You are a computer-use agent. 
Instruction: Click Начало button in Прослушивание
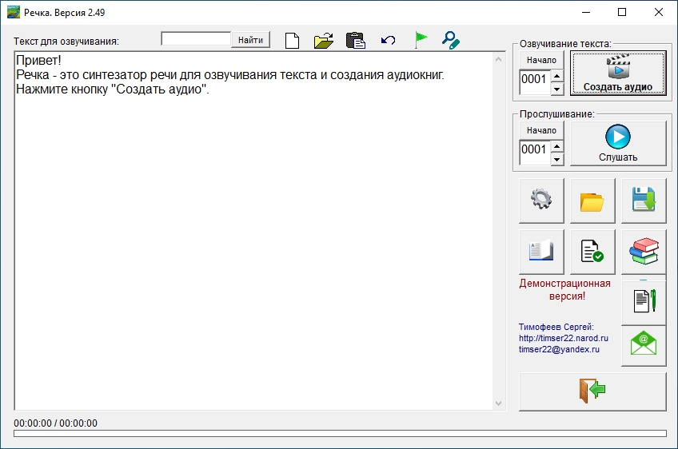[x=541, y=130]
